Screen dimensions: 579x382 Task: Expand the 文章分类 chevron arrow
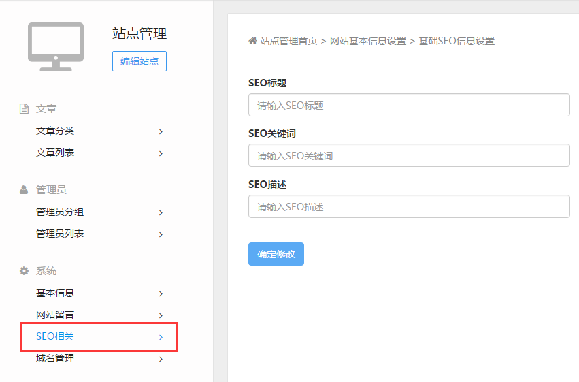click(161, 131)
